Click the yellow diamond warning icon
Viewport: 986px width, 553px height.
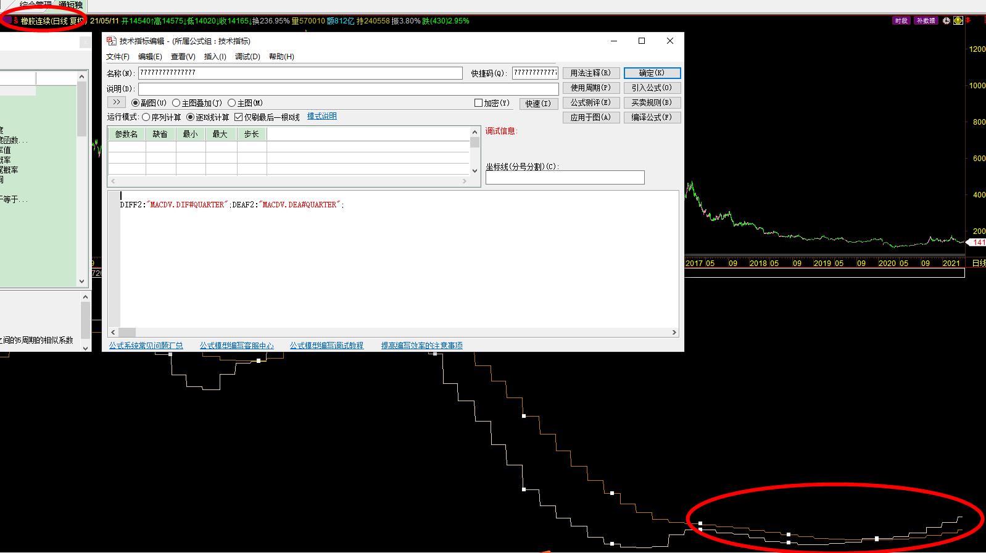click(958, 20)
